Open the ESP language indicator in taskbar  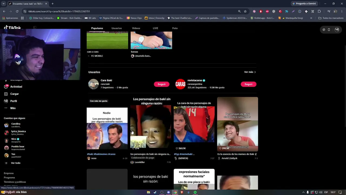coord(326,192)
